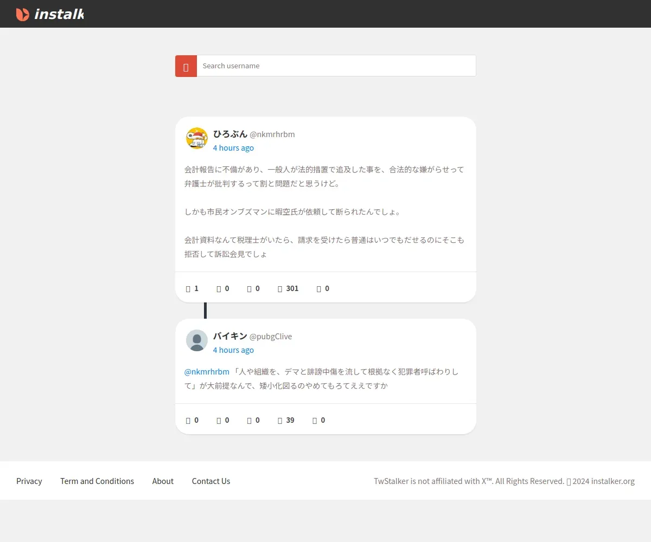
Task: Click second stat icon in ひろぶん post
Action: [219, 289]
